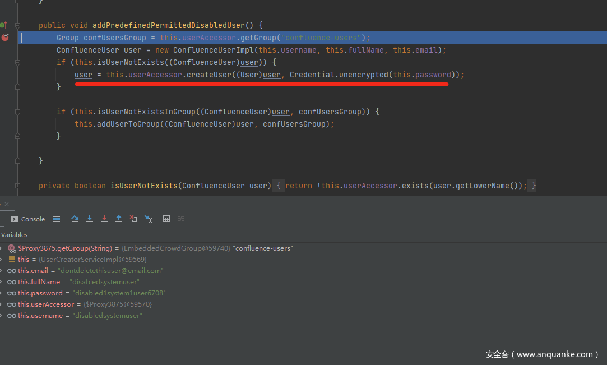Viewport: 607px width, 365px height.
Task: Expand the this.userAccessor variable node
Action: coord(2,304)
